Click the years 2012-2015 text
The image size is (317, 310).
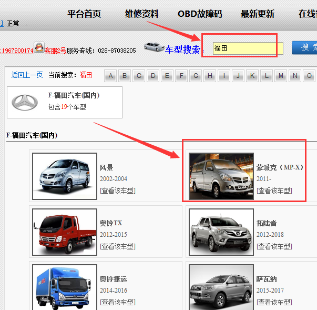pos(114,235)
